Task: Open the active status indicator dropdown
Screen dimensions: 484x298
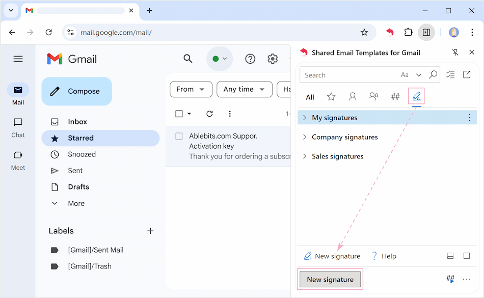Action: pos(220,59)
